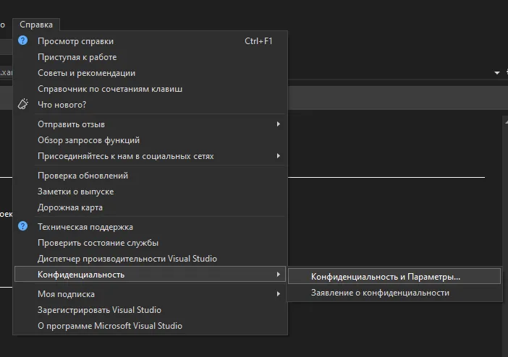Choose Зарегистрировать Visual Studio
Image resolution: width=508 pixels, height=357 pixels.
click(150, 310)
